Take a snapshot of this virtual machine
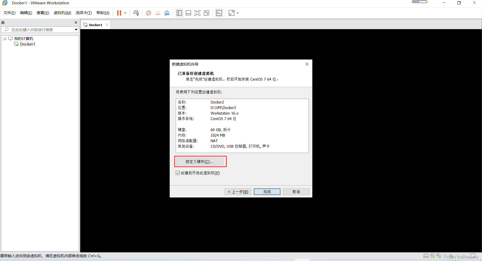 click(x=149, y=13)
